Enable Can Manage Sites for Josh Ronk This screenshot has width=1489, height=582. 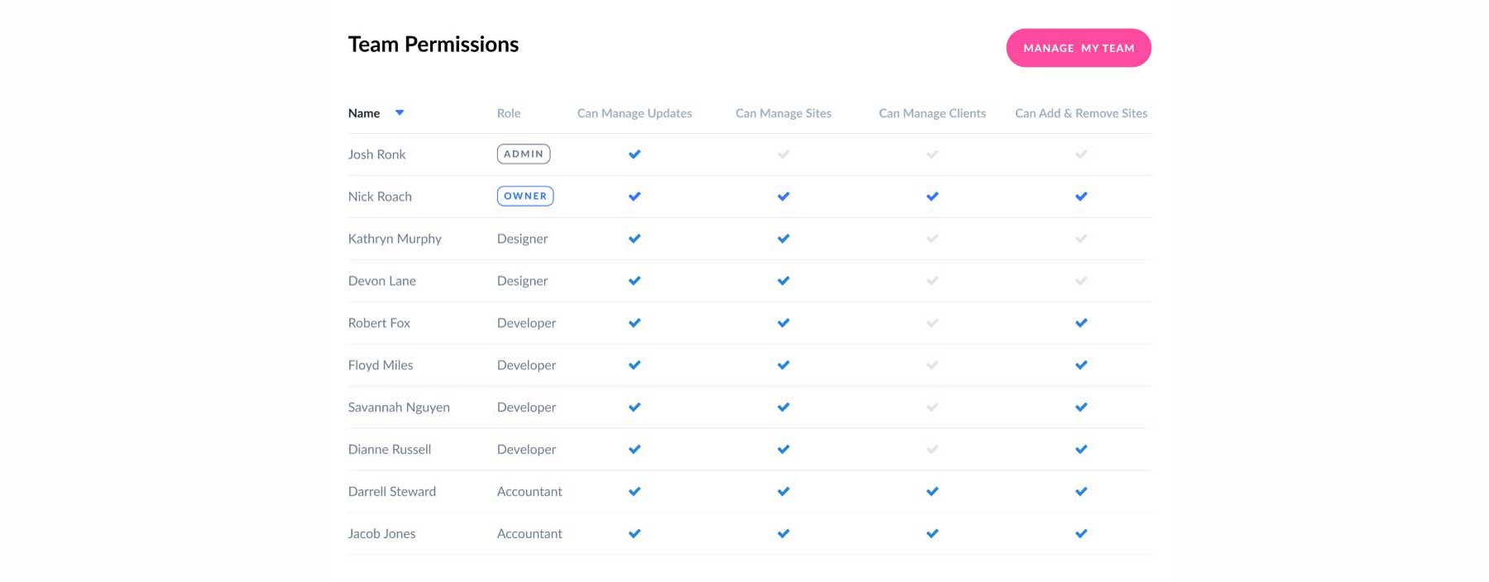(x=783, y=154)
